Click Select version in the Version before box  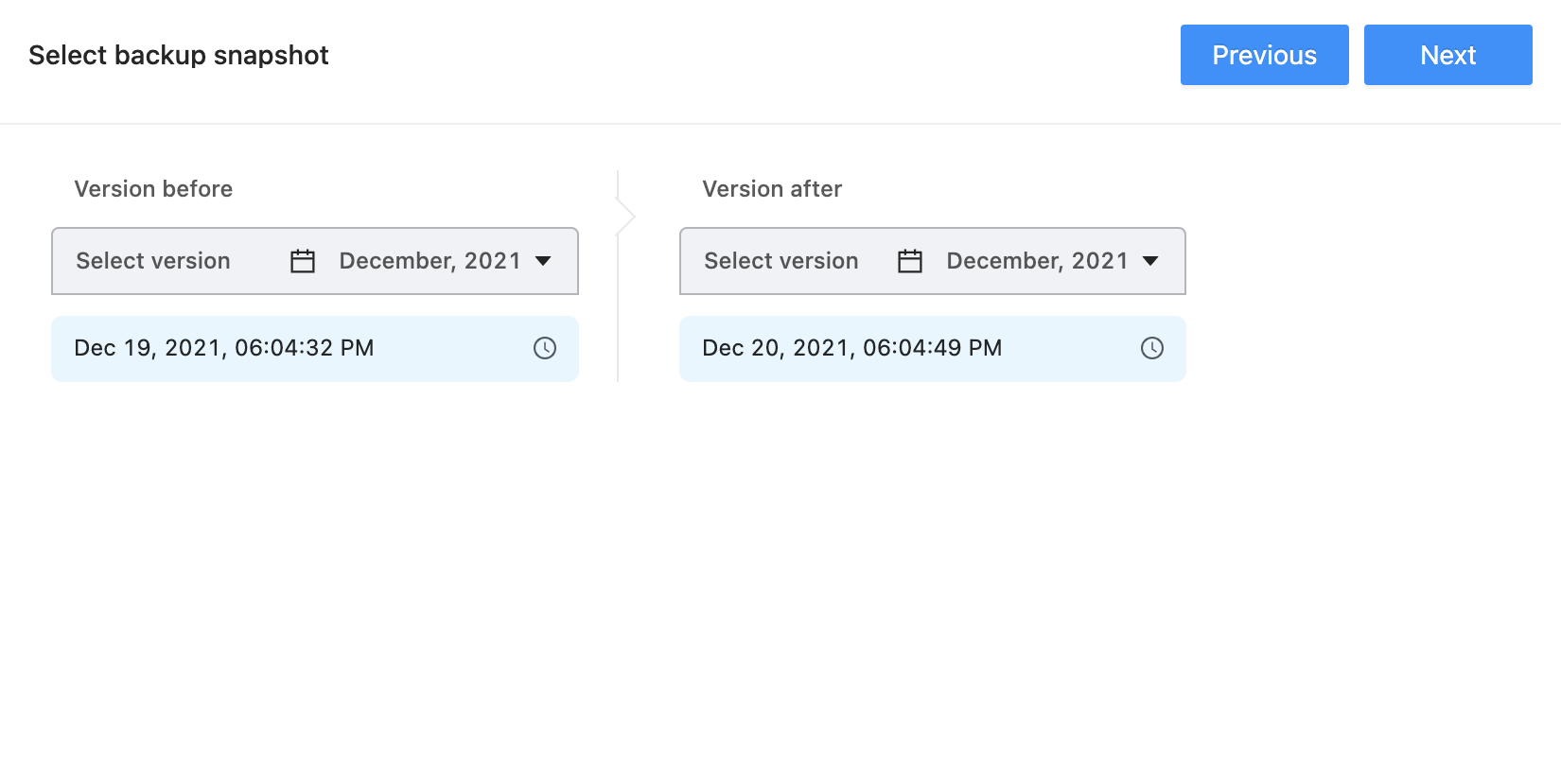153,261
